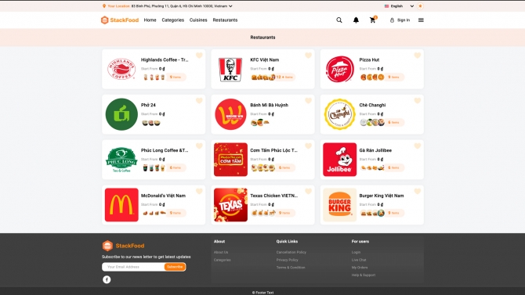This screenshot has width=525, height=295.
Task: Open the McDonald's logo thumbnail
Action: point(121,205)
